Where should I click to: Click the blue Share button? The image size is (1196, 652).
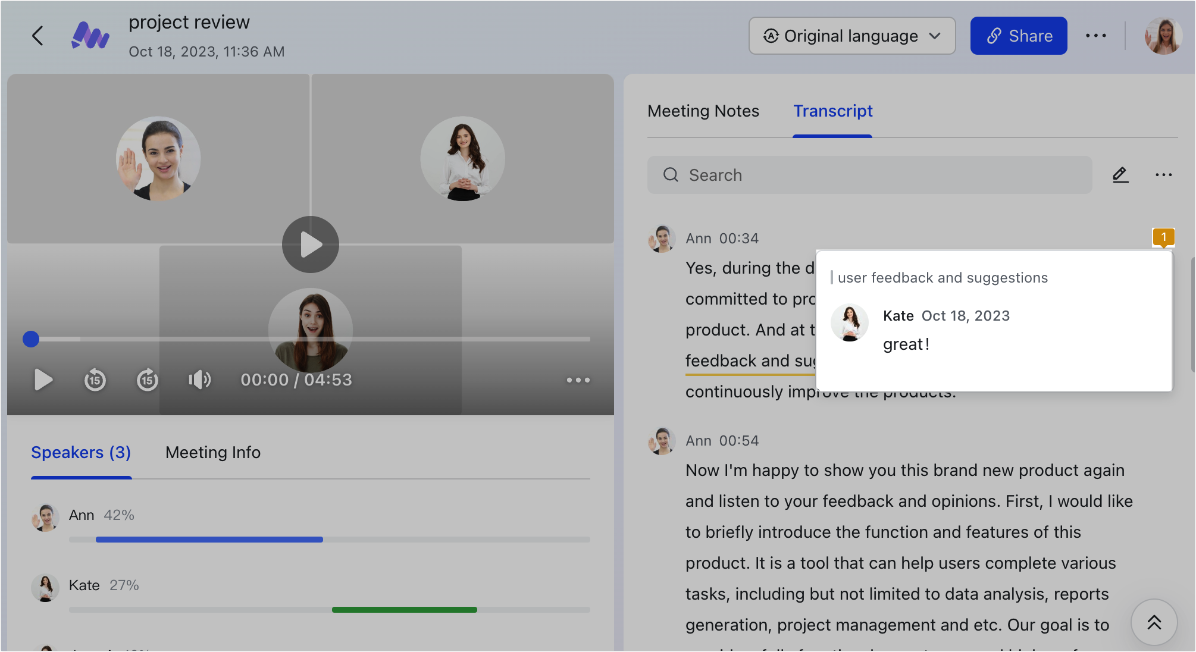click(x=1019, y=36)
